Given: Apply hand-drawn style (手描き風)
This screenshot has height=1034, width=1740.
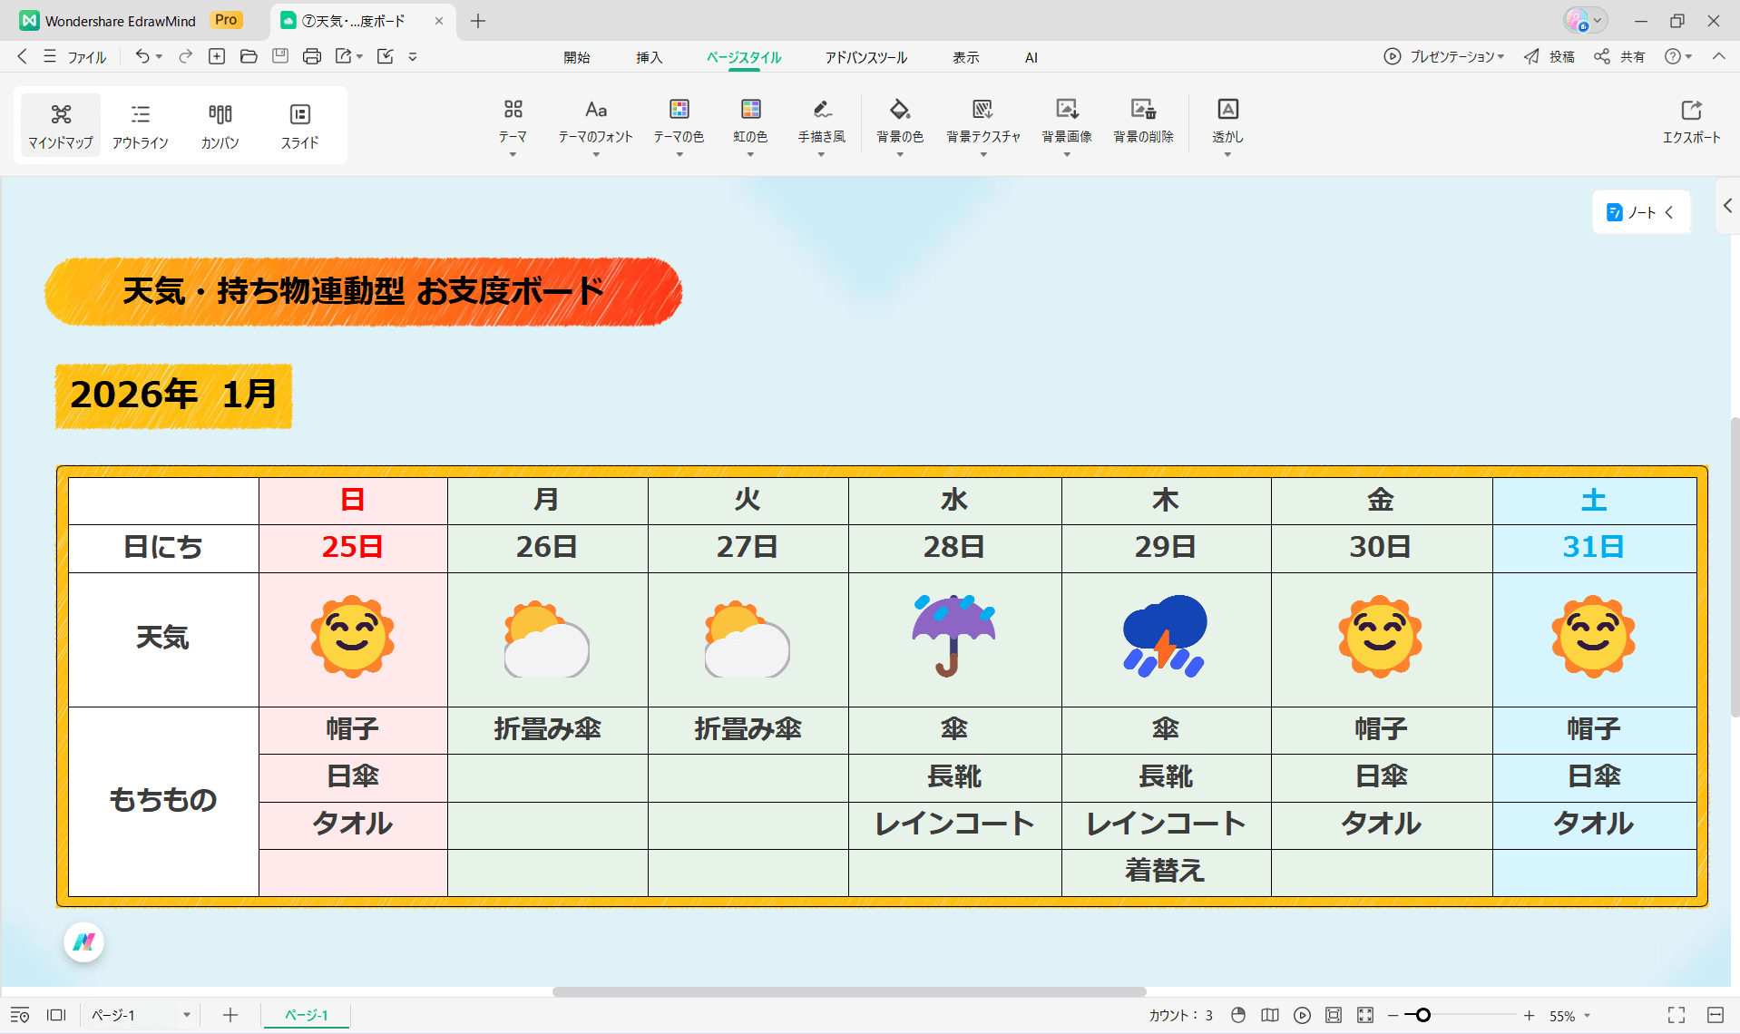Looking at the screenshot, I should [820, 125].
